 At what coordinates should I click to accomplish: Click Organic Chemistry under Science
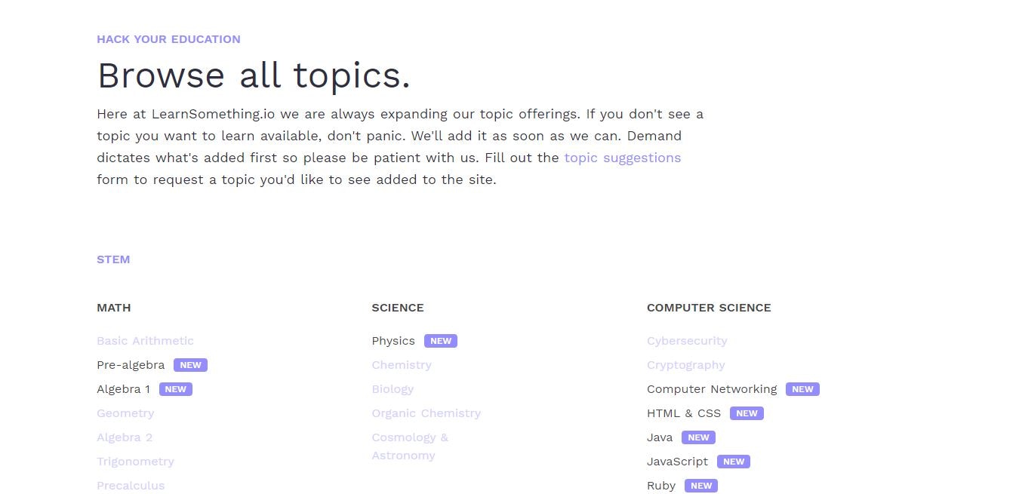click(426, 413)
